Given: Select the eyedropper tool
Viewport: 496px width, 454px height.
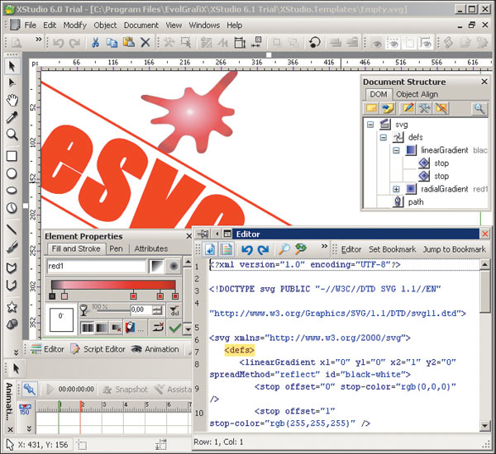Looking at the screenshot, I should click(12, 118).
